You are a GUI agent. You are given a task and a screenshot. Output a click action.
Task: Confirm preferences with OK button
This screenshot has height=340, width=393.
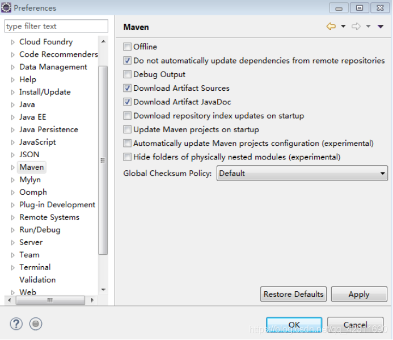(x=294, y=325)
